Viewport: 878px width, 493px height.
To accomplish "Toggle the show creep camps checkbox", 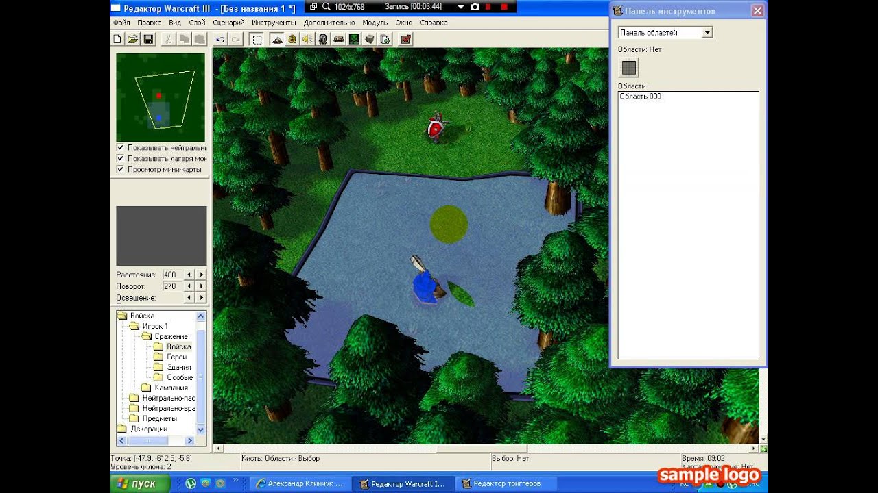I will pos(120,158).
